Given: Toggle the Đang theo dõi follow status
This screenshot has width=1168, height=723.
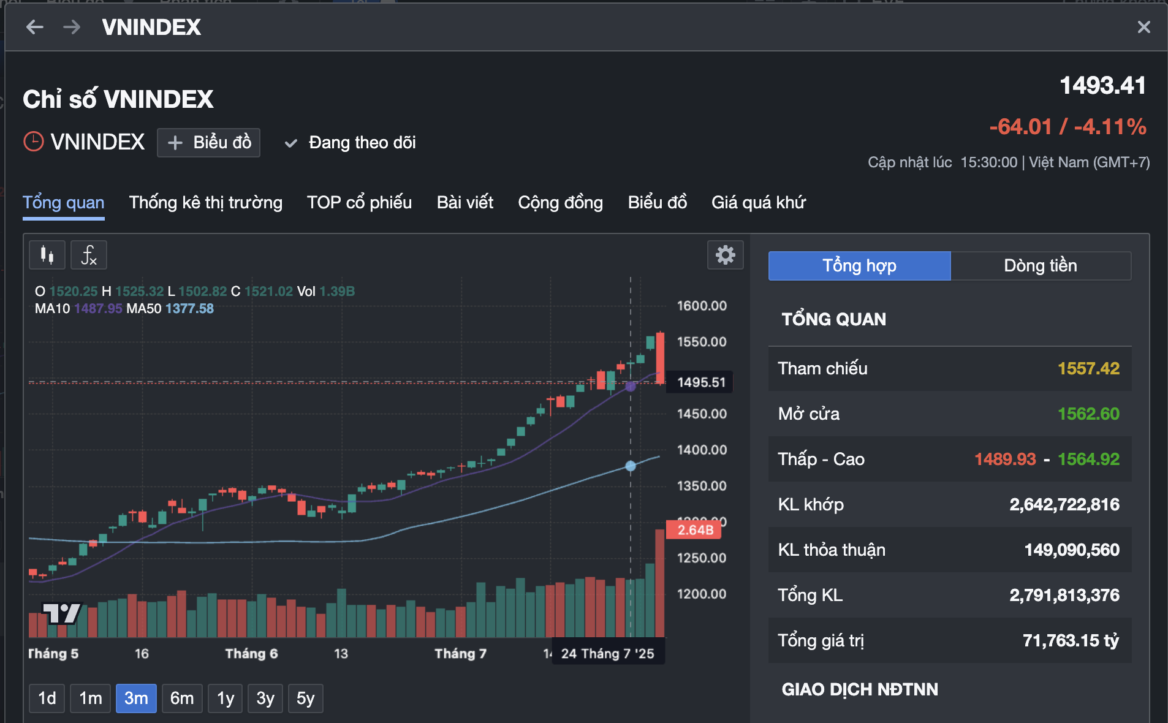Looking at the screenshot, I should pos(351,143).
